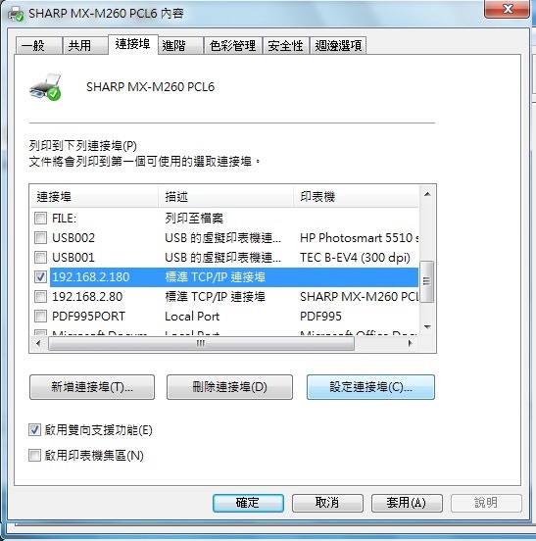Click the port list scroll down arrow
This screenshot has width=536, height=541.
[427, 326]
